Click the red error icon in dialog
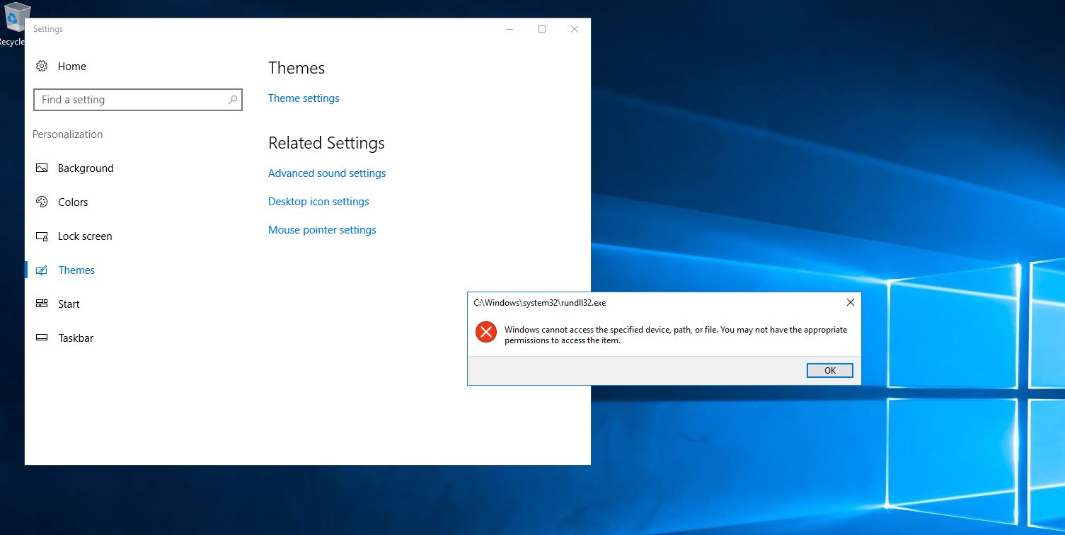This screenshot has height=535, width=1065. coord(485,332)
